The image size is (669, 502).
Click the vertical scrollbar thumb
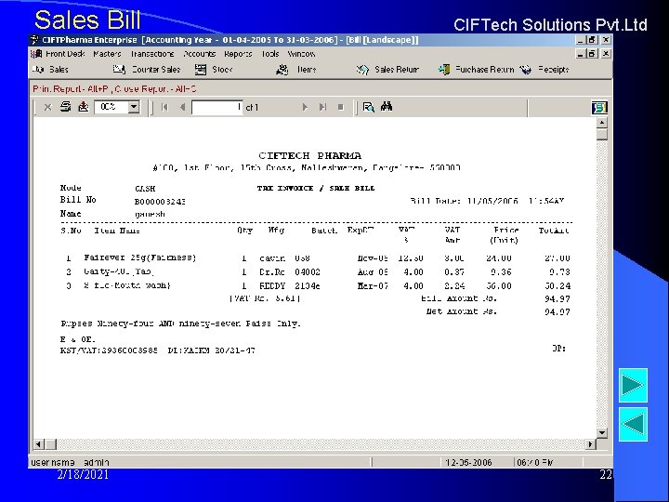pos(601,135)
